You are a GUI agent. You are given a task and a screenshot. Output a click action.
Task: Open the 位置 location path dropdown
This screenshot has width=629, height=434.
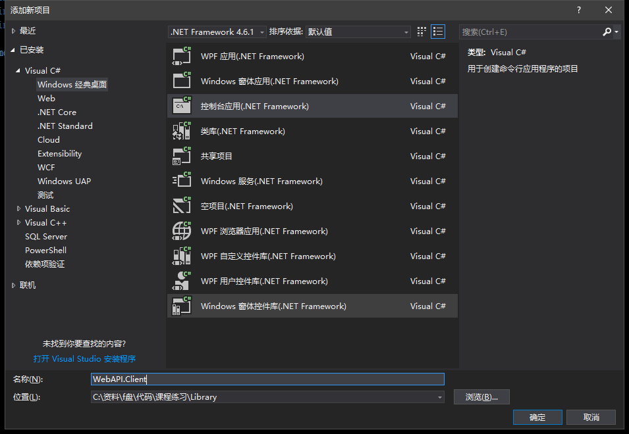pyautogui.click(x=440, y=397)
